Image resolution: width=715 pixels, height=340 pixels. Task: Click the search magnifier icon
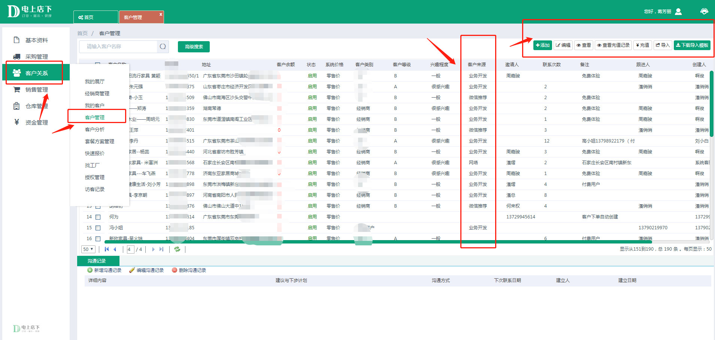click(163, 47)
